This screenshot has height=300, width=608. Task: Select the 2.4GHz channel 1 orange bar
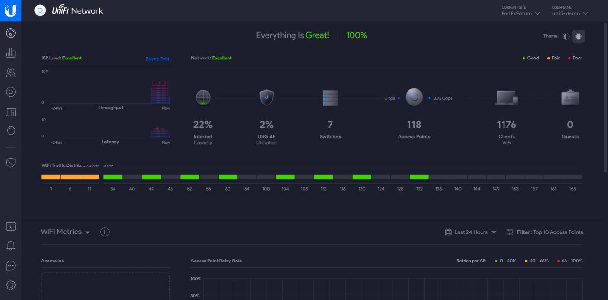51,177
